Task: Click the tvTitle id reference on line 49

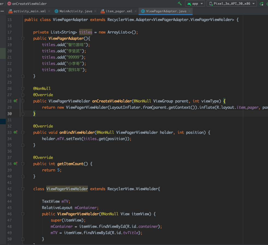Action: 131,233
